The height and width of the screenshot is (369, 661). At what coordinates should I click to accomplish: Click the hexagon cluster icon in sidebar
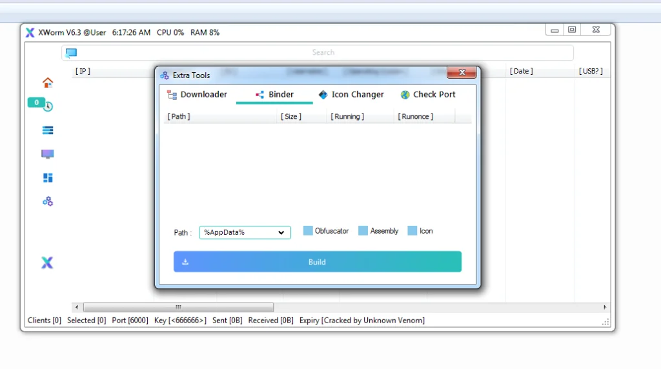tap(48, 202)
